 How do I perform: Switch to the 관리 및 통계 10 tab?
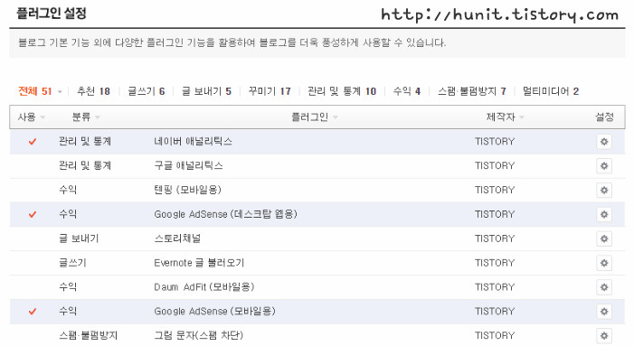point(342,91)
